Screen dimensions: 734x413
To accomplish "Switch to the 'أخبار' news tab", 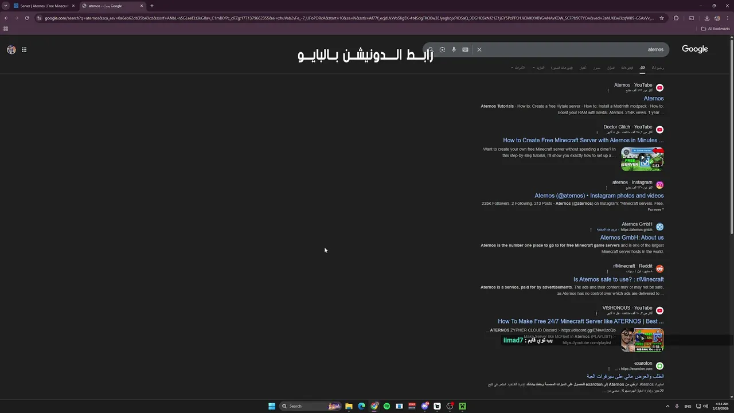I will [583, 68].
